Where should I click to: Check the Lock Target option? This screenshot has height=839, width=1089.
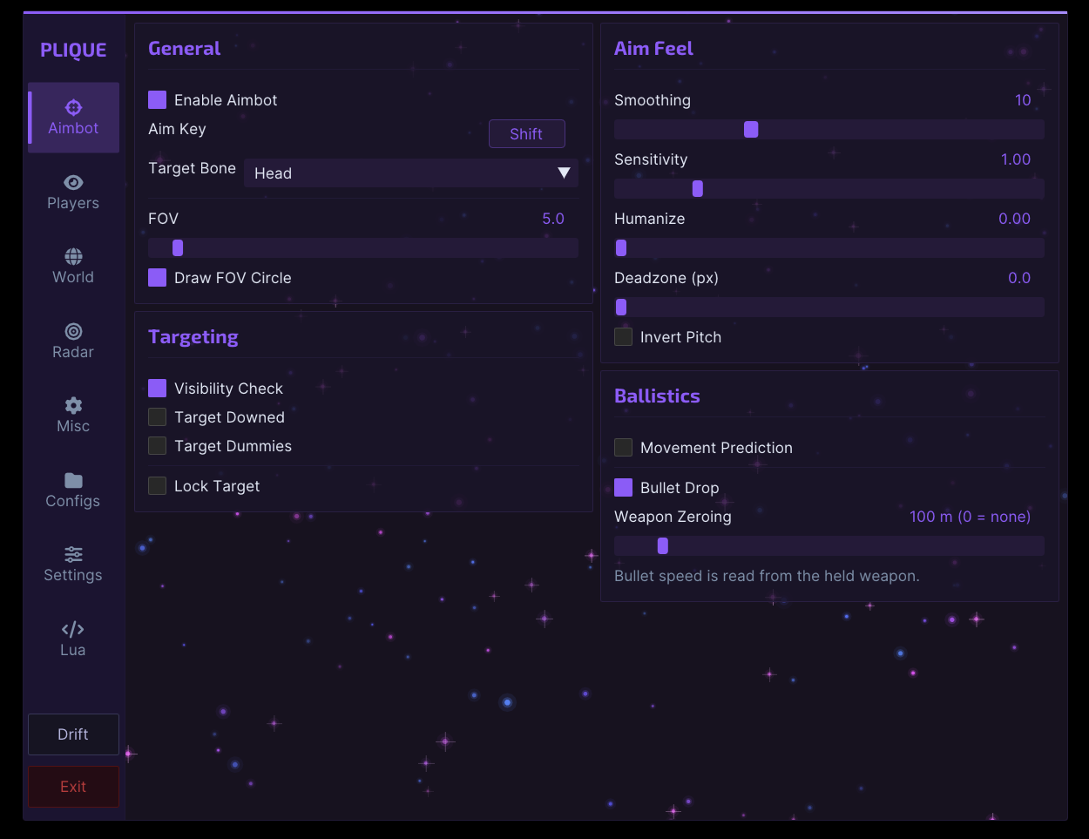tap(157, 485)
